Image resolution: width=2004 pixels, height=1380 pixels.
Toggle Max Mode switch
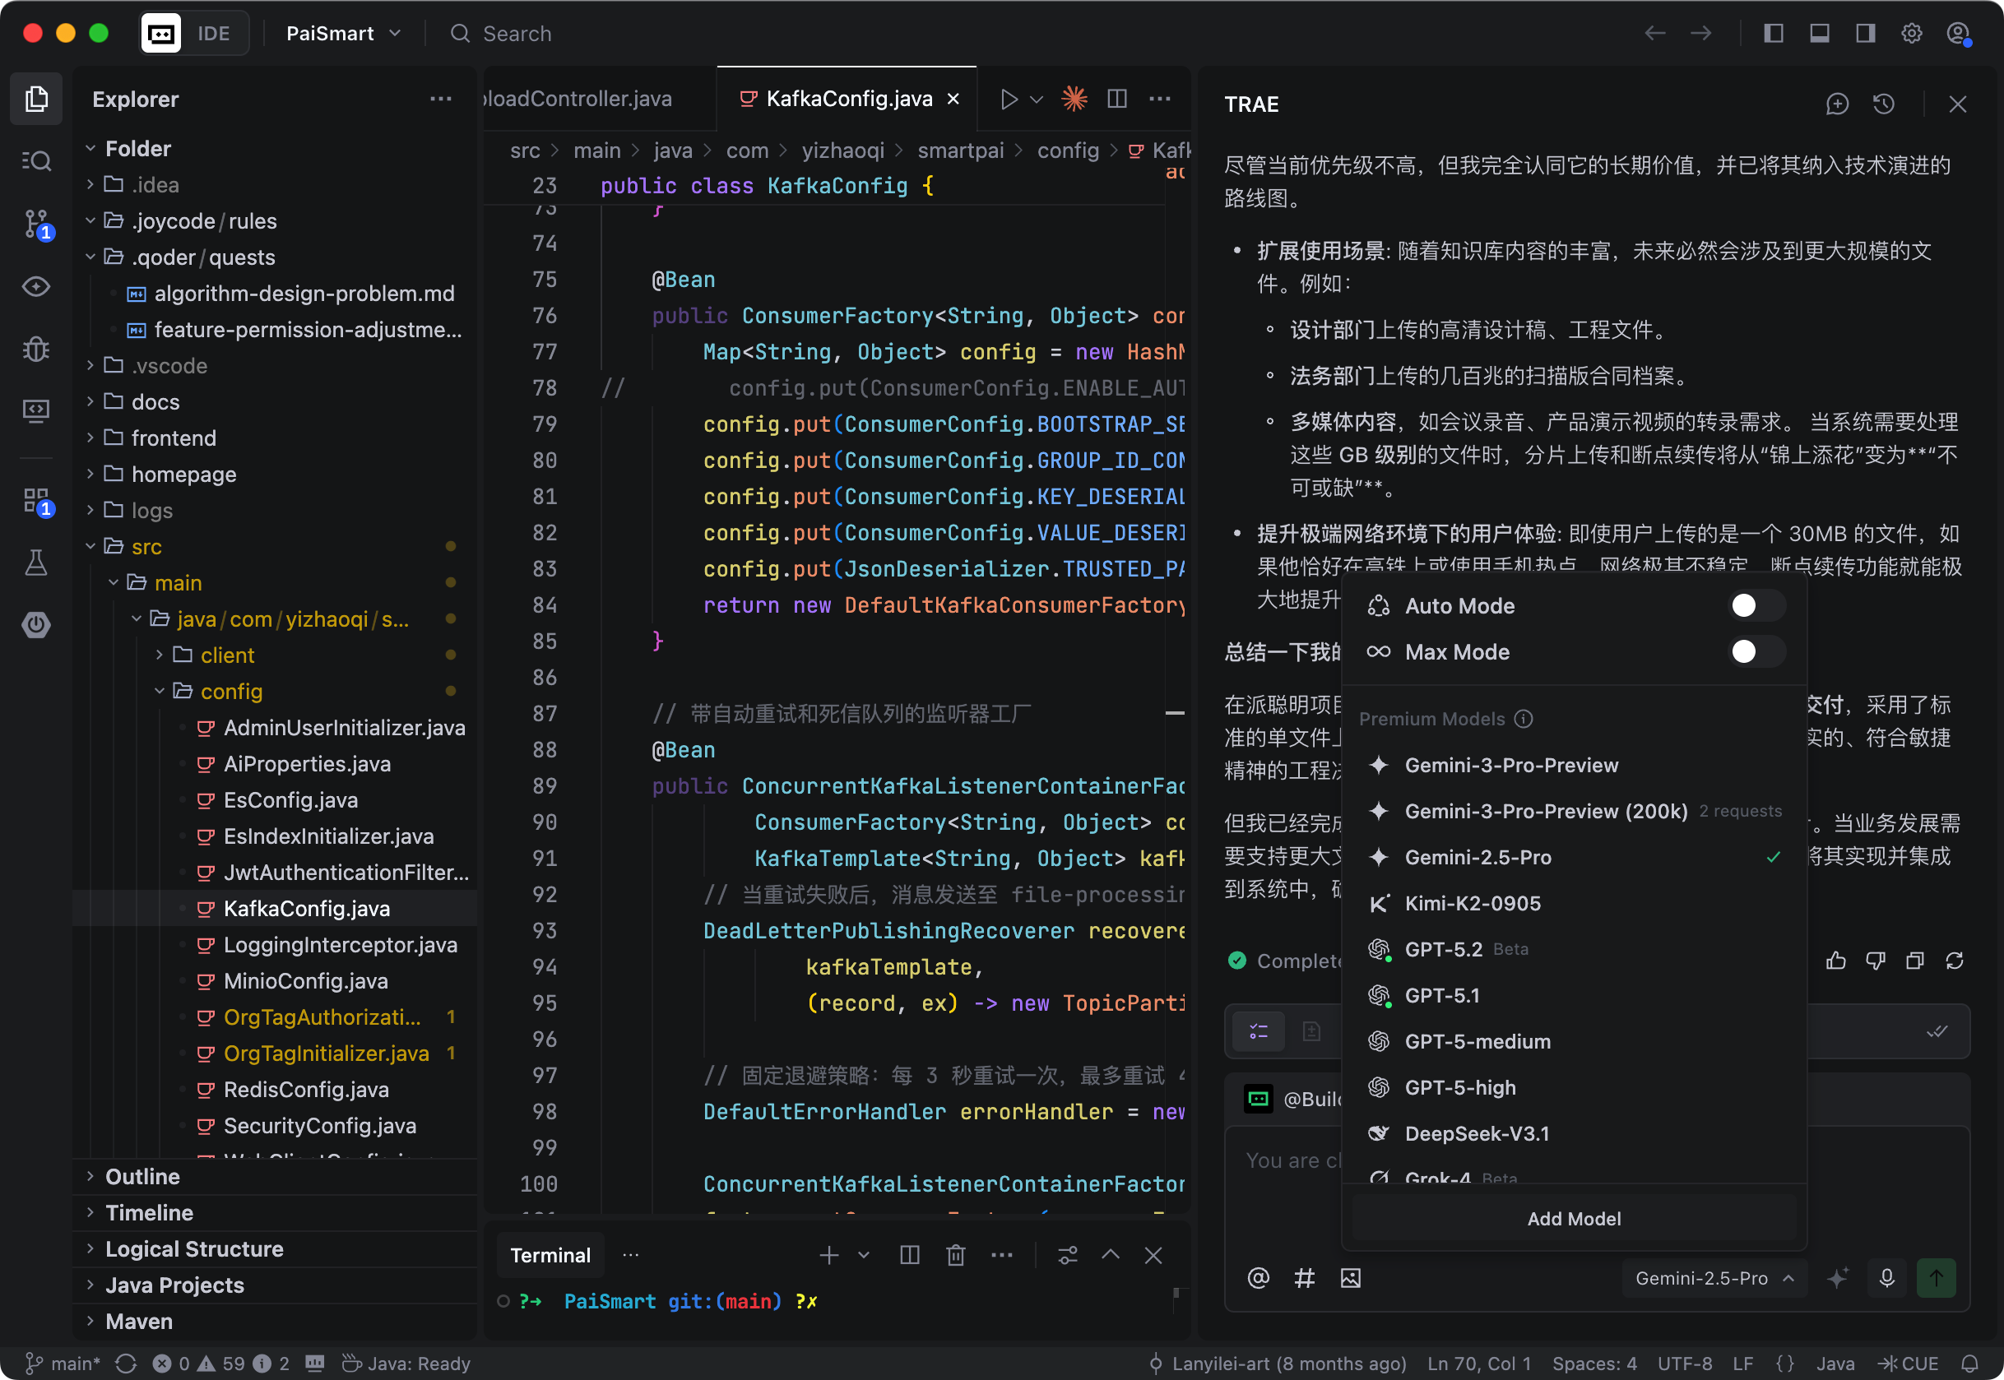pos(1756,651)
